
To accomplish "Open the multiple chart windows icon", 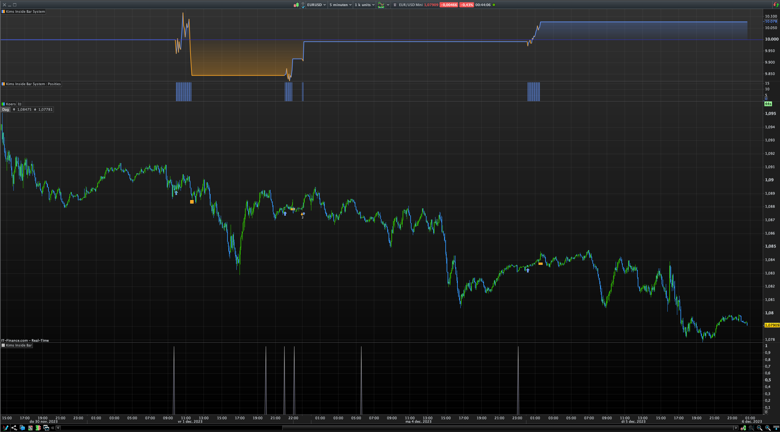I will click(46, 428).
